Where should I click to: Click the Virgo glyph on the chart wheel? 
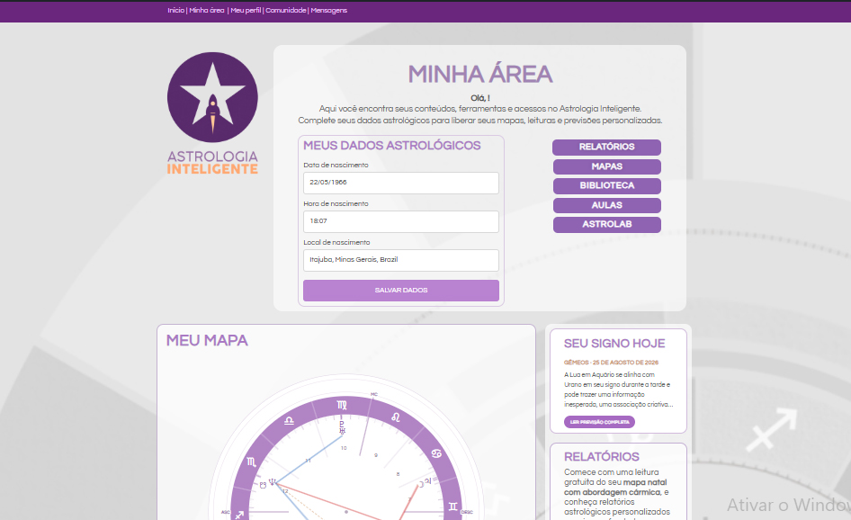click(x=341, y=405)
